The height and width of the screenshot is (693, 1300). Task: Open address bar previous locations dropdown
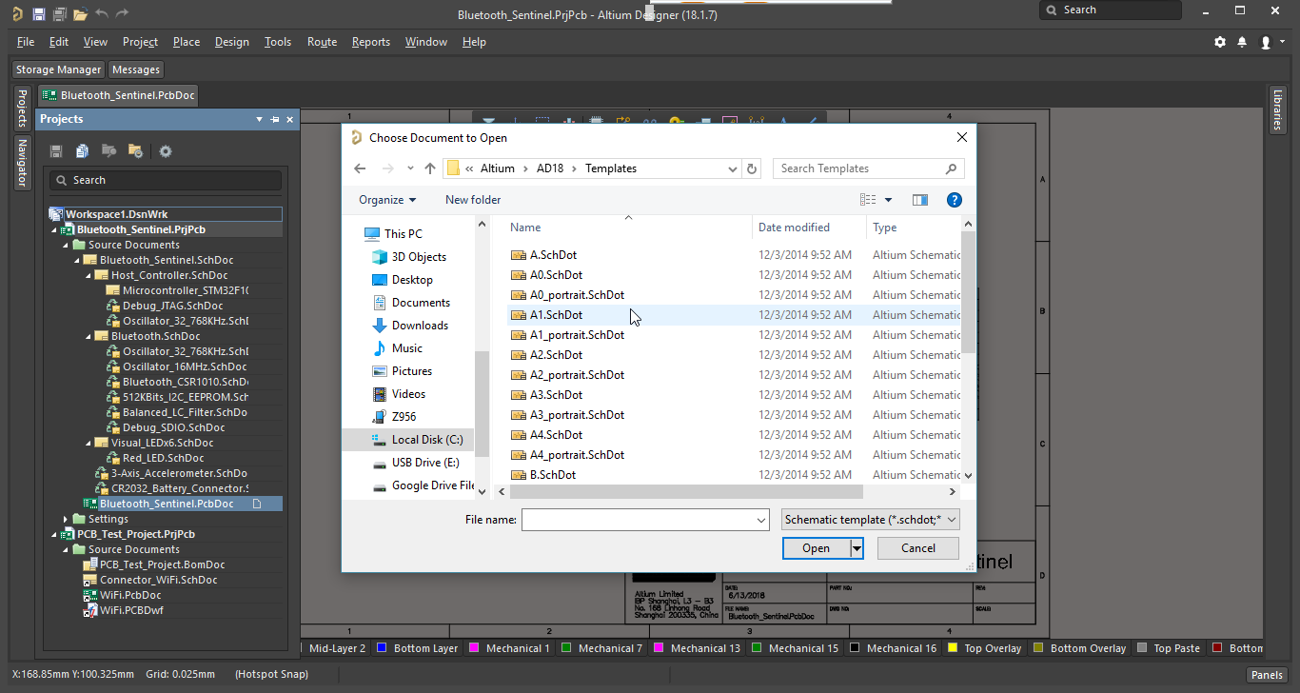(x=732, y=168)
